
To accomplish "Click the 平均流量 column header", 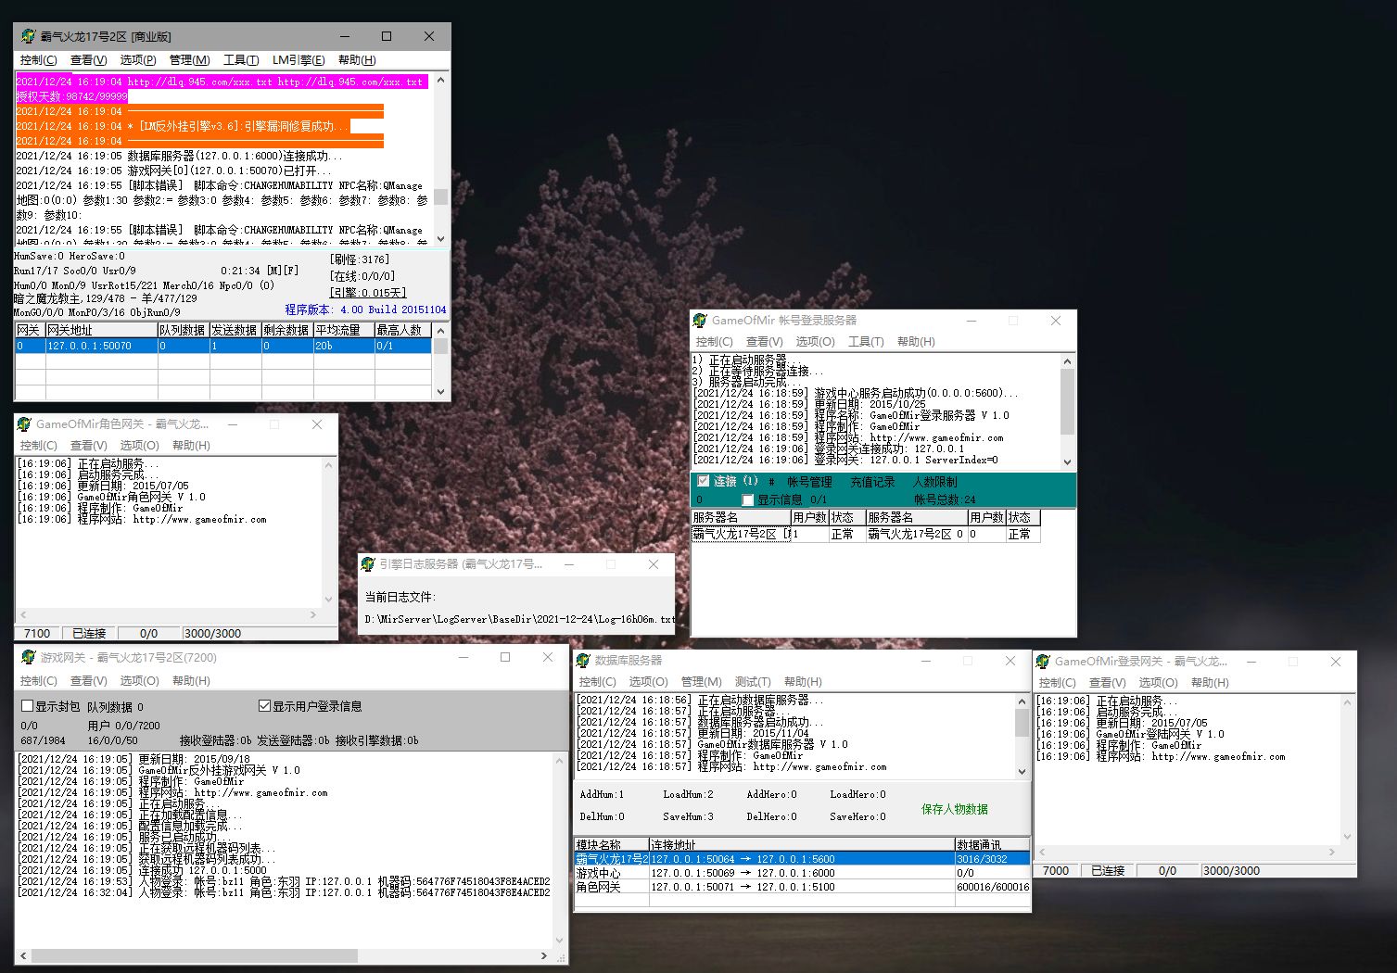I will click(343, 330).
